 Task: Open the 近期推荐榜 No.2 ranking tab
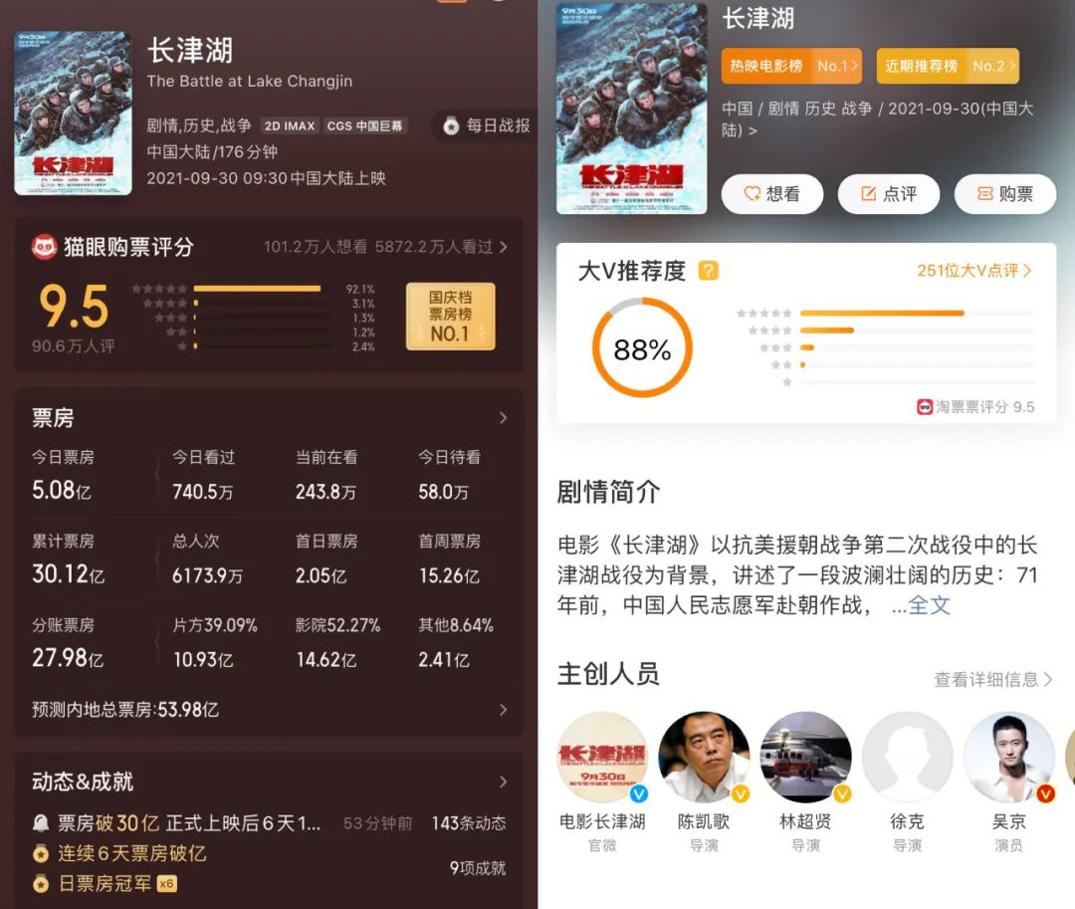[949, 66]
